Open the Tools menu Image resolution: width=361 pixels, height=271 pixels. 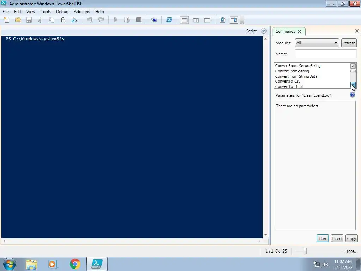45,12
